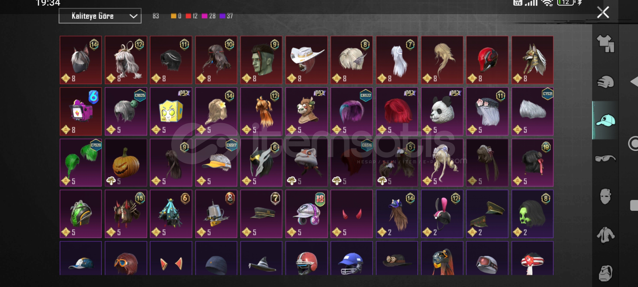Screen dimensions: 638x287
Task: Select the pumpkin head item
Action: (x=126, y=162)
